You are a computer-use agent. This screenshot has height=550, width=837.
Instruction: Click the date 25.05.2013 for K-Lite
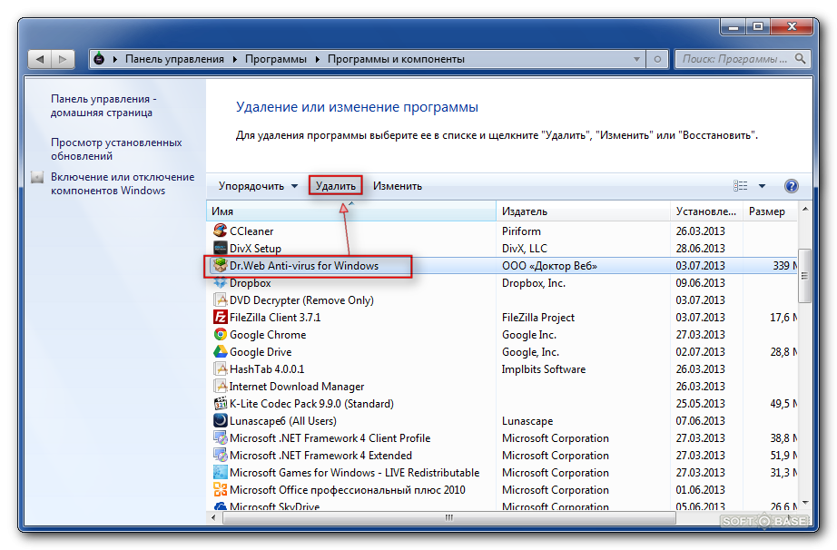[700, 403]
